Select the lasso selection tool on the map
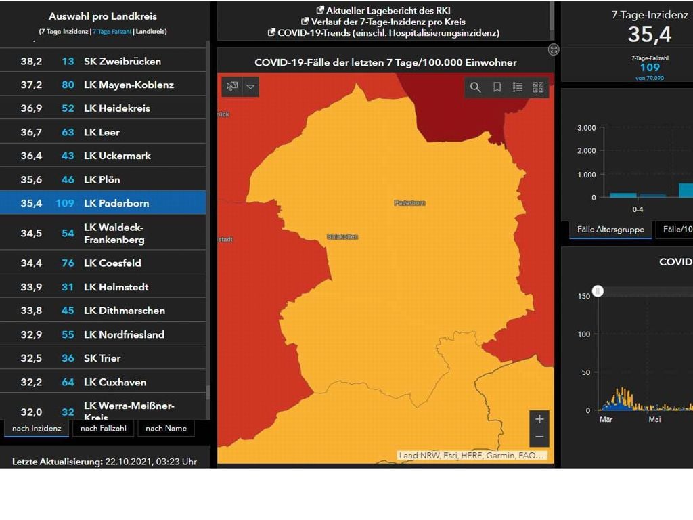Image resolution: width=693 pixels, height=520 pixels. [x=233, y=87]
